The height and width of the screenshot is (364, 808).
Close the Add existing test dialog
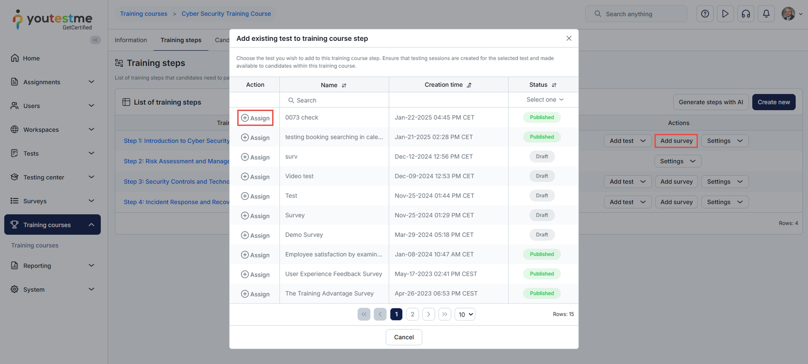coord(569,38)
